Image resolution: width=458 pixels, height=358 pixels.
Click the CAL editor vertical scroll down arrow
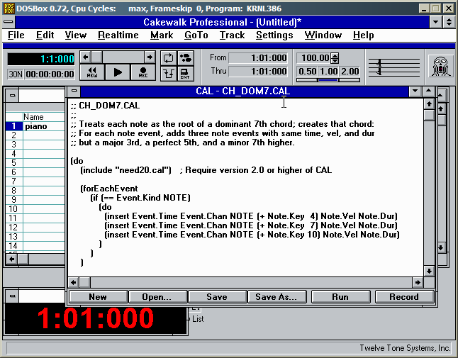(x=429, y=271)
